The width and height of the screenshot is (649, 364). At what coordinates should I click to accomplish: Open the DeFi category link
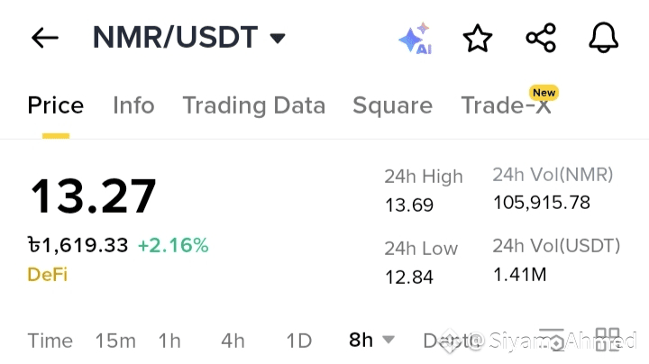point(47,275)
